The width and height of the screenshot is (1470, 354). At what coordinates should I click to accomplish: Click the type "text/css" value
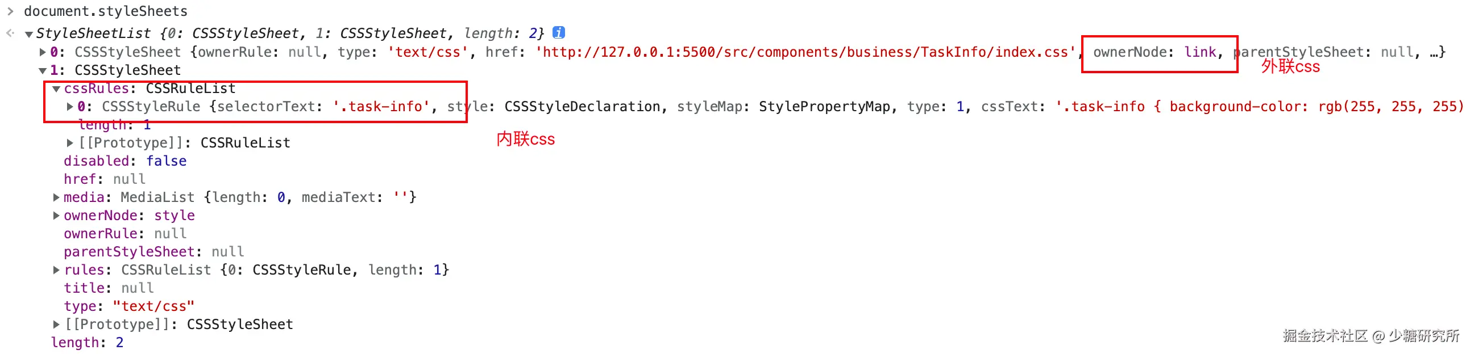click(x=153, y=306)
